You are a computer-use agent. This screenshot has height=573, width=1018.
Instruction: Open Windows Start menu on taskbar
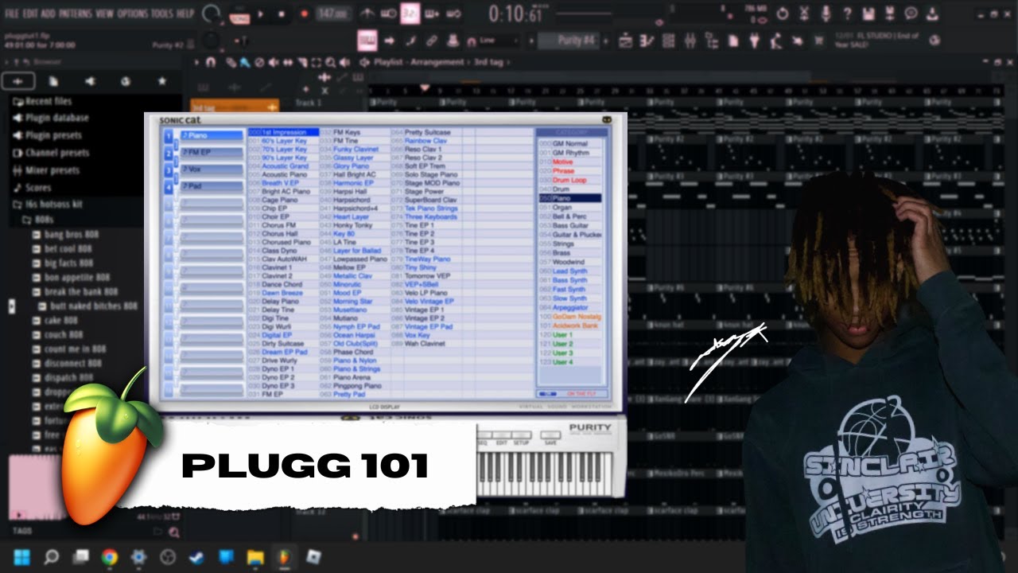coord(21,557)
